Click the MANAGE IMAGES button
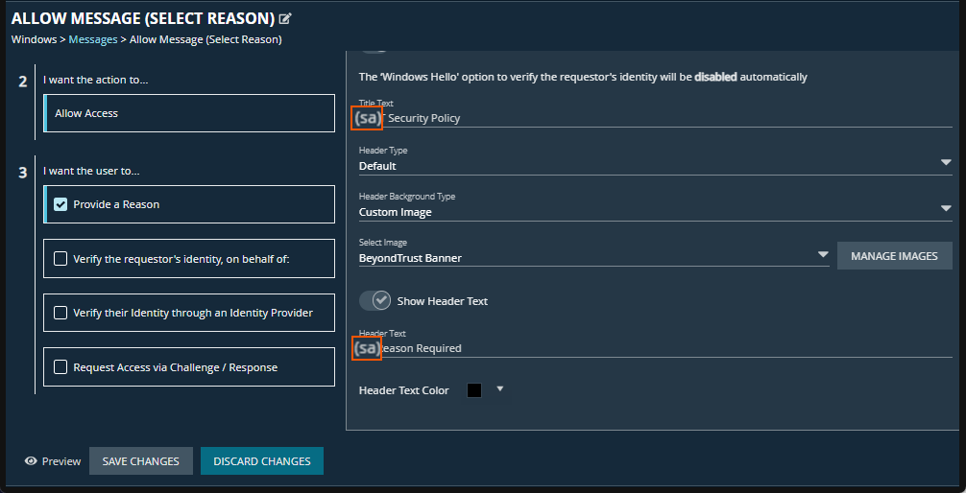 pos(895,255)
